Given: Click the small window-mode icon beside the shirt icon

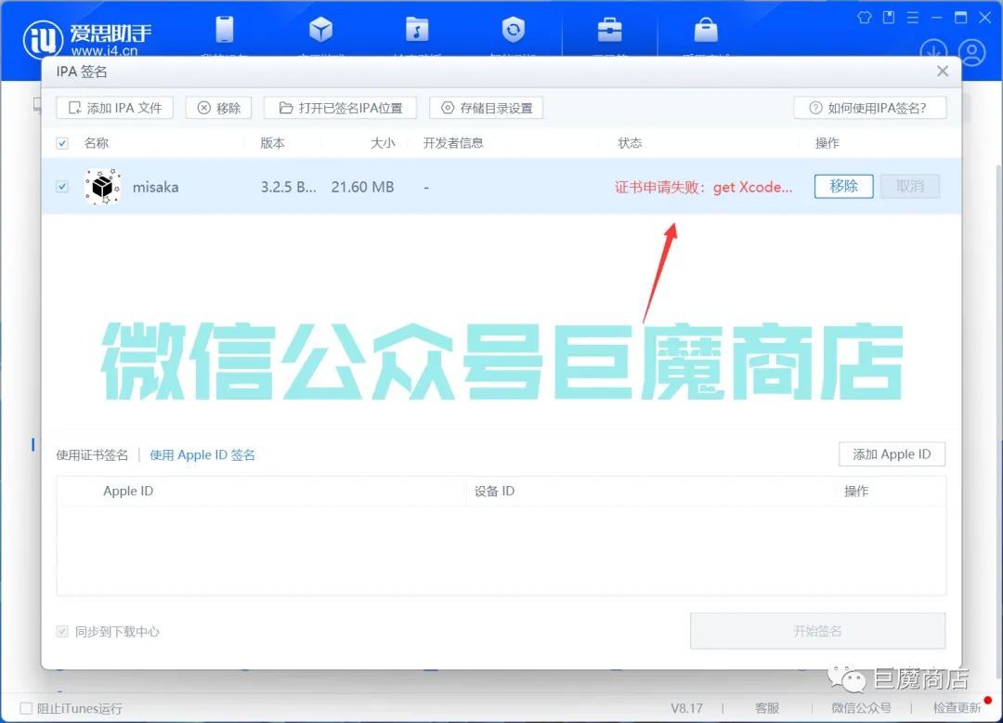Looking at the screenshot, I should tap(889, 18).
